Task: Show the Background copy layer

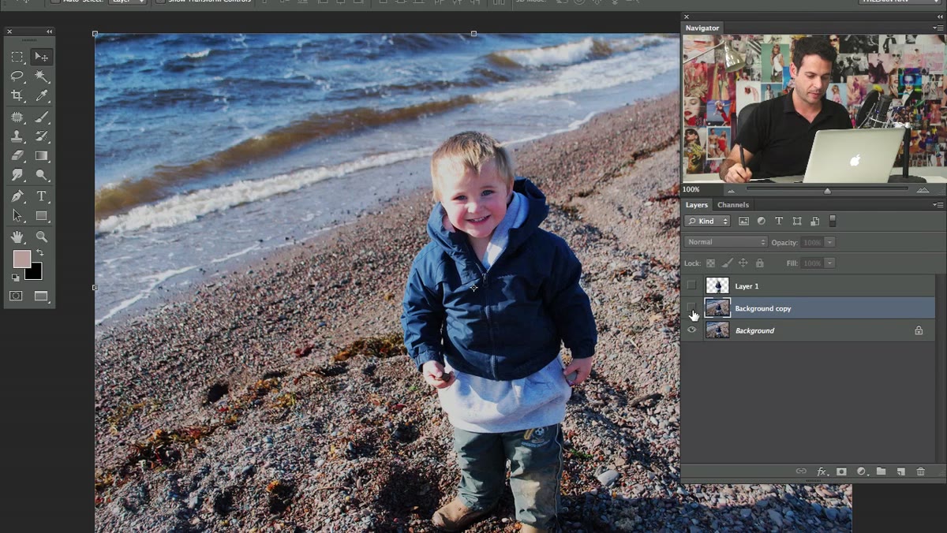Action: 691,307
